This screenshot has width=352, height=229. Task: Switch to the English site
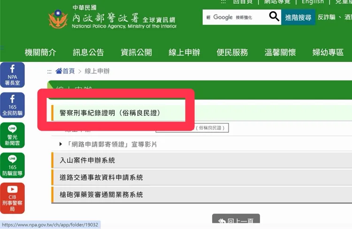click(x=313, y=2)
